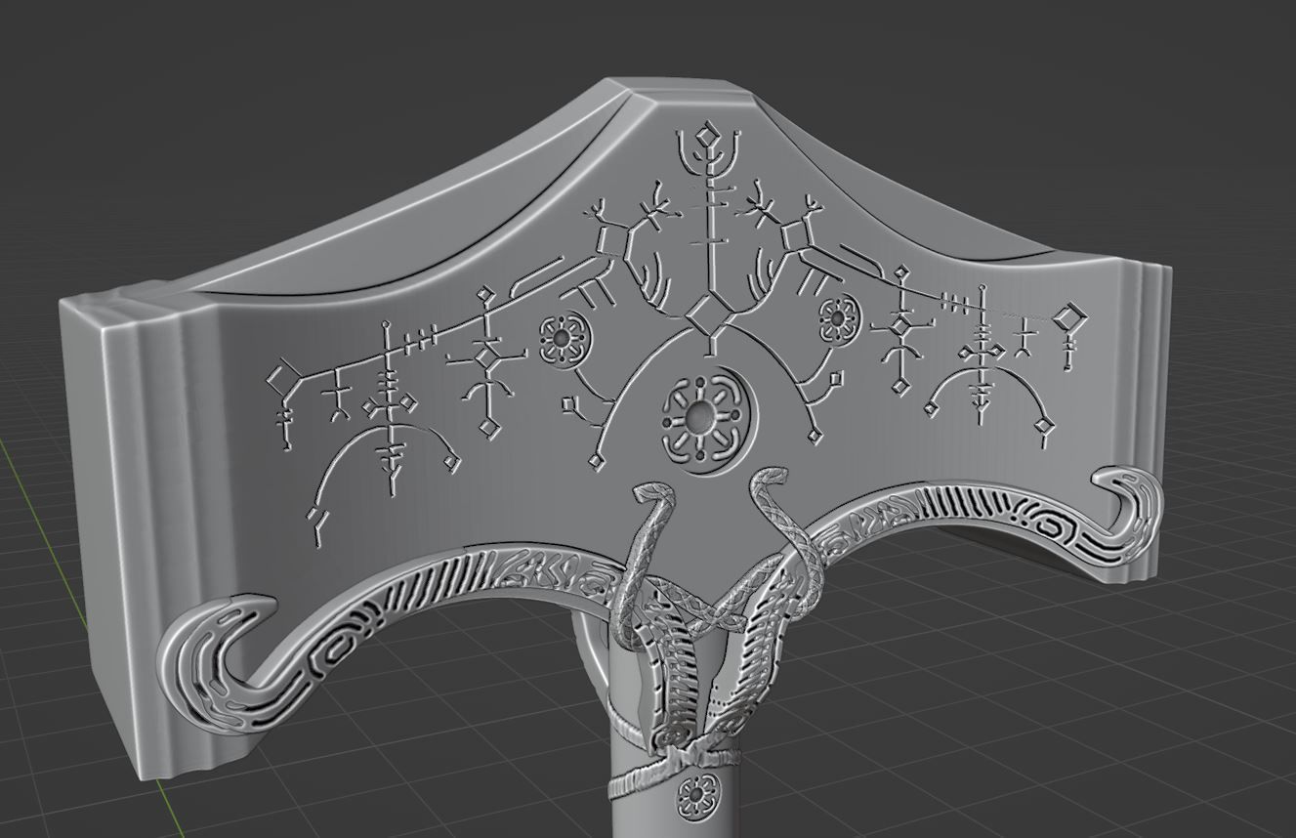Select the left curled hook of the trim

pos(215,664)
